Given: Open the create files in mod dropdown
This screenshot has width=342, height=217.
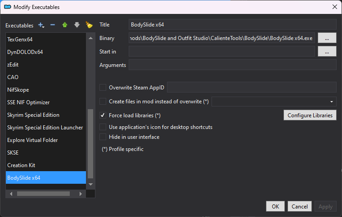Looking at the screenshot, I should pos(332,102).
